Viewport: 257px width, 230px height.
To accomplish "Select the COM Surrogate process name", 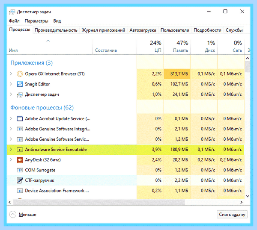I will 40,170.
